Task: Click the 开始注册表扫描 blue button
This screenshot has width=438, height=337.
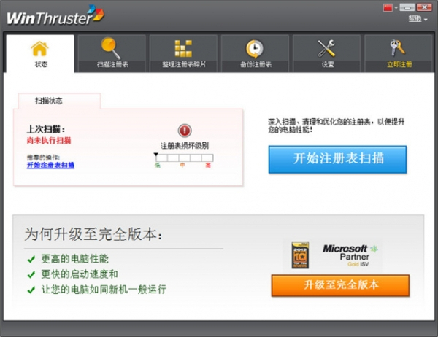Action: [x=337, y=158]
